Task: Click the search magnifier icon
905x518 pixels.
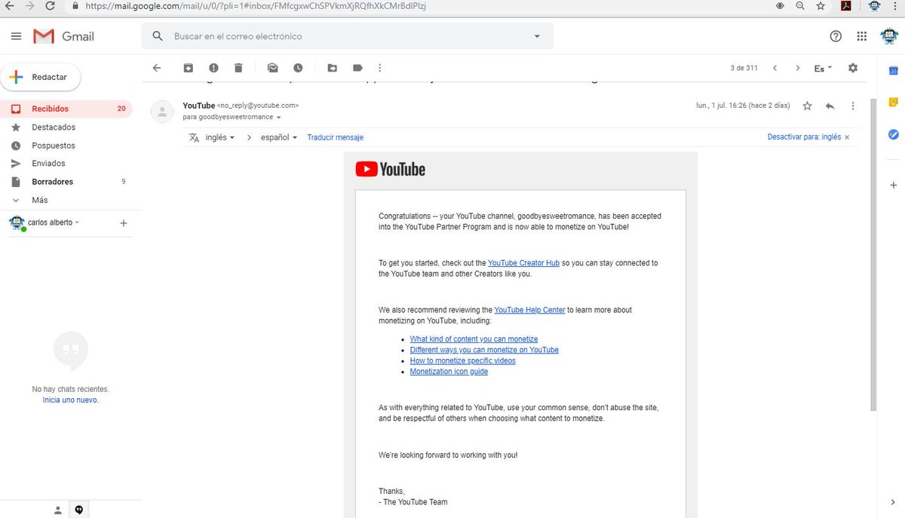Action: pos(158,36)
